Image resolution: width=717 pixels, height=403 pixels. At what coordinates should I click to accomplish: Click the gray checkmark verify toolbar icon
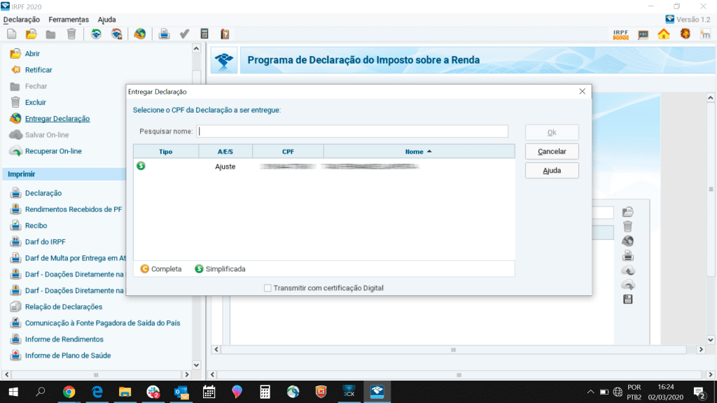pos(184,34)
